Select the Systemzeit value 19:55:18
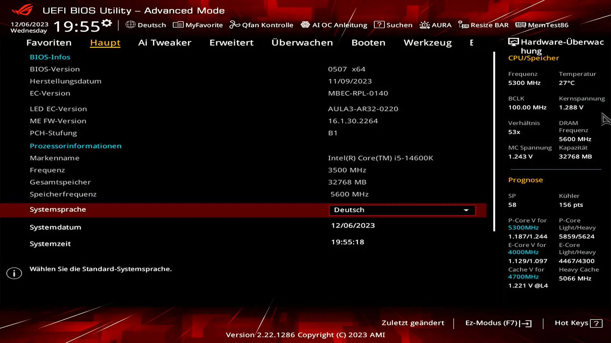Image resolution: width=611 pixels, height=343 pixels. (x=348, y=242)
